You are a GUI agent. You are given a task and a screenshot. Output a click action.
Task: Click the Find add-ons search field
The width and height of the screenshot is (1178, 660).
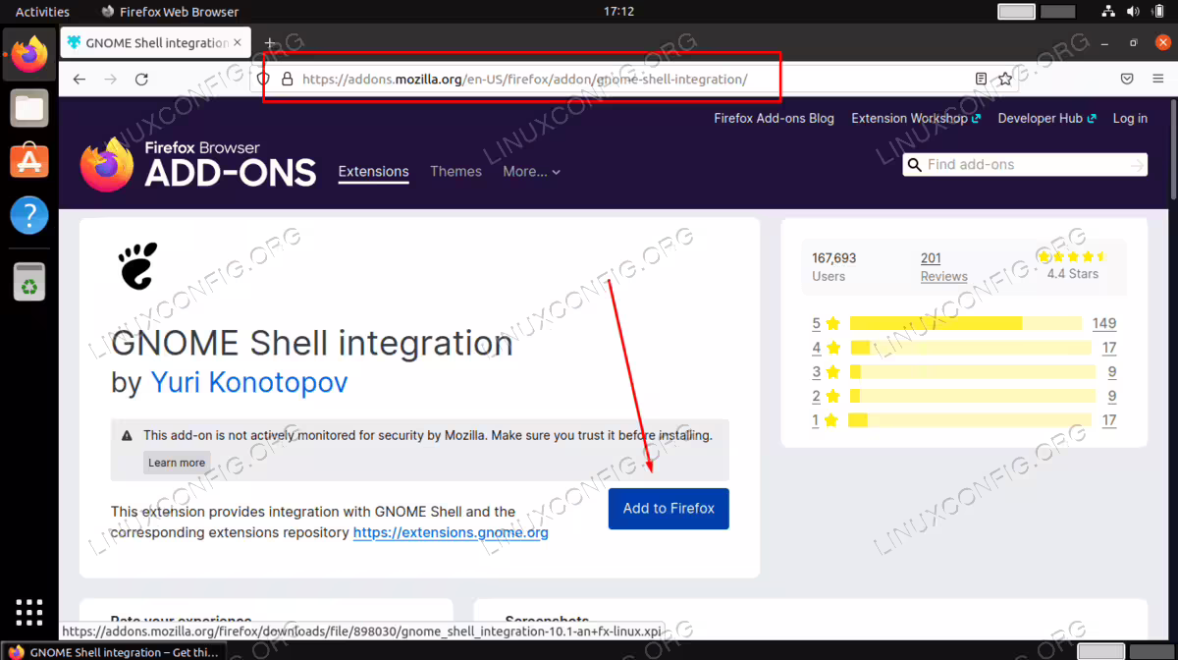tap(1024, 165)
